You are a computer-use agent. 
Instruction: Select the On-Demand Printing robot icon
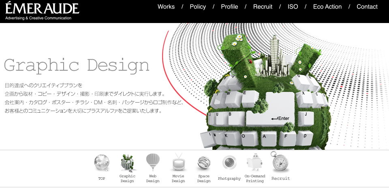[x=255, y=163]
